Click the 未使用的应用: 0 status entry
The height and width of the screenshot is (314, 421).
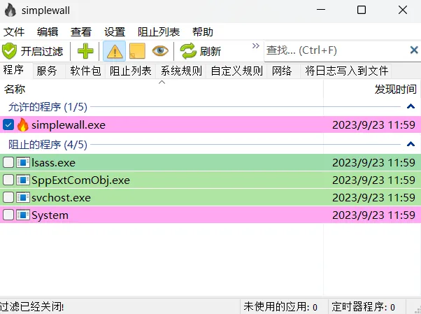pos(280,306)
